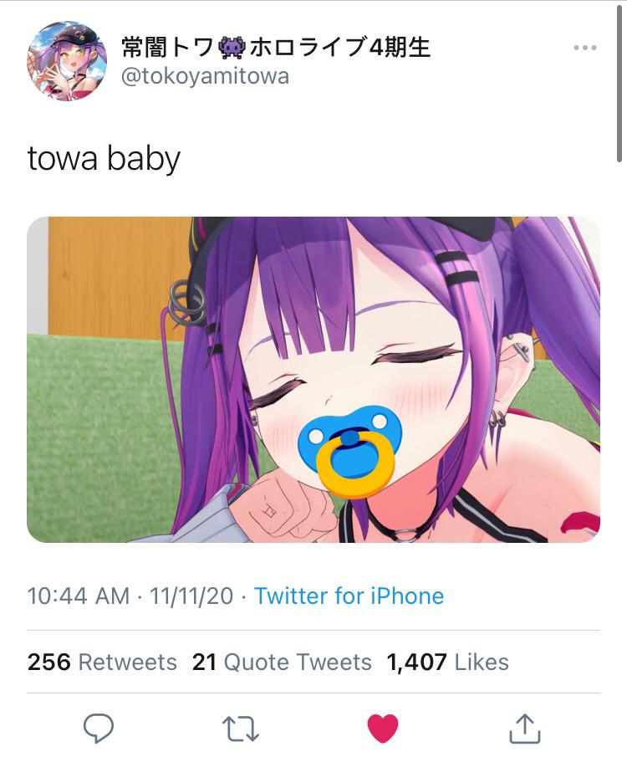The height and width of the screenshot is (757, 627).
Task: Open the tokoyamitowa profile avatar
Action: click(67, 61)
